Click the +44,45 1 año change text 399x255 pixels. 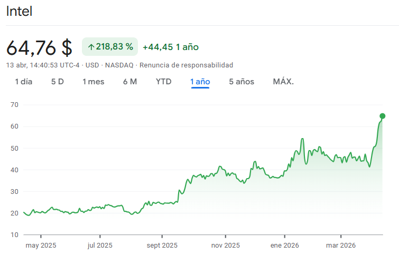171,47
